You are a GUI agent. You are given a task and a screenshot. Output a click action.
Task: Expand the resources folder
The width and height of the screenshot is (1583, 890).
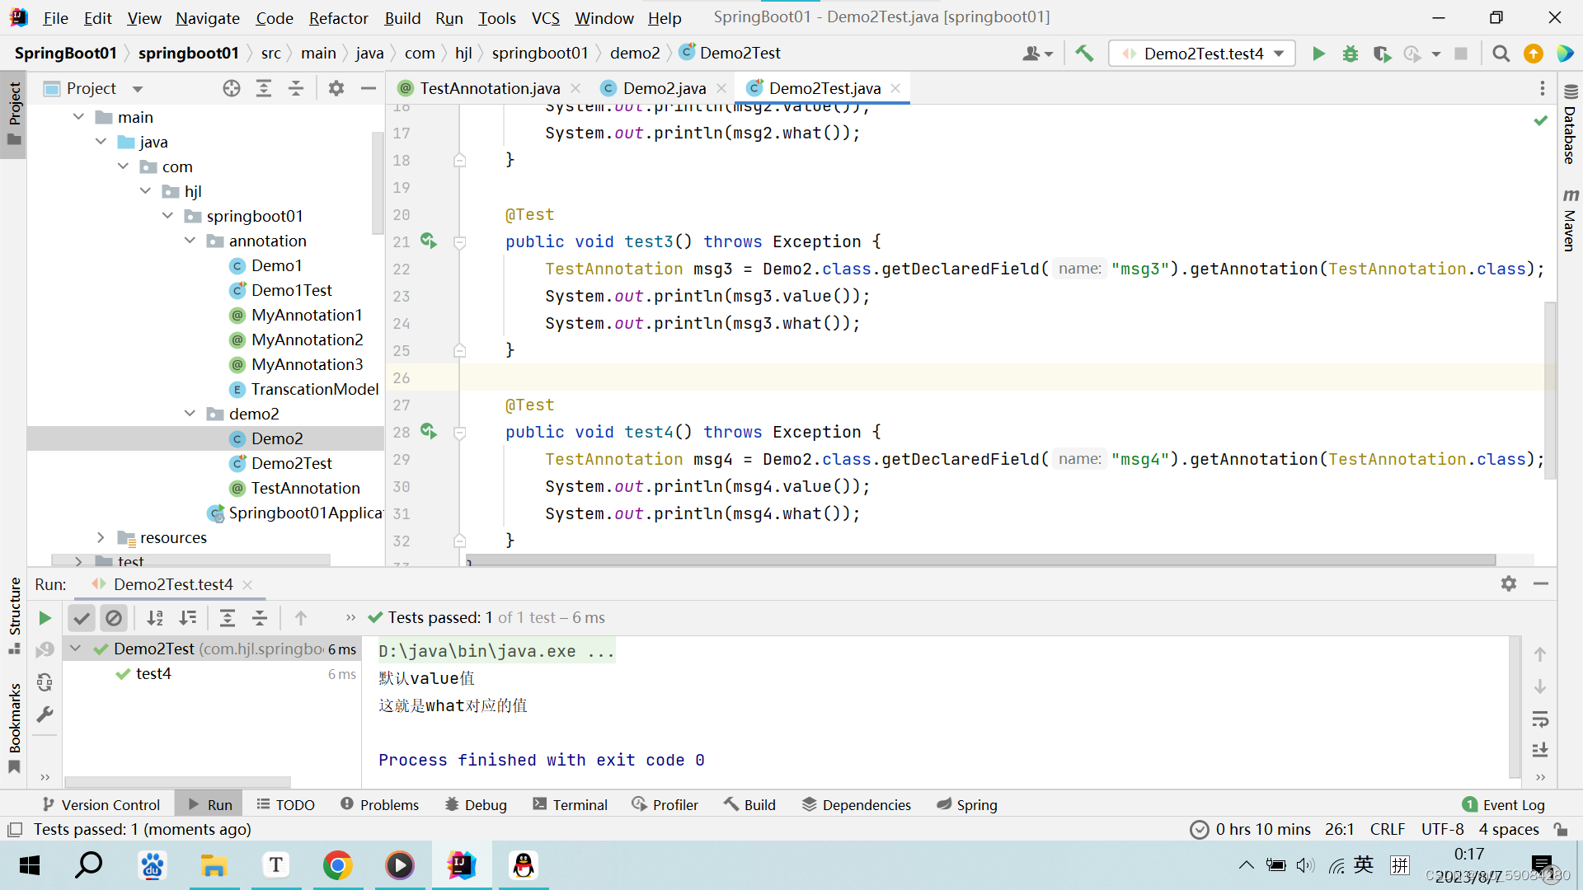click(x=101, y=537)
